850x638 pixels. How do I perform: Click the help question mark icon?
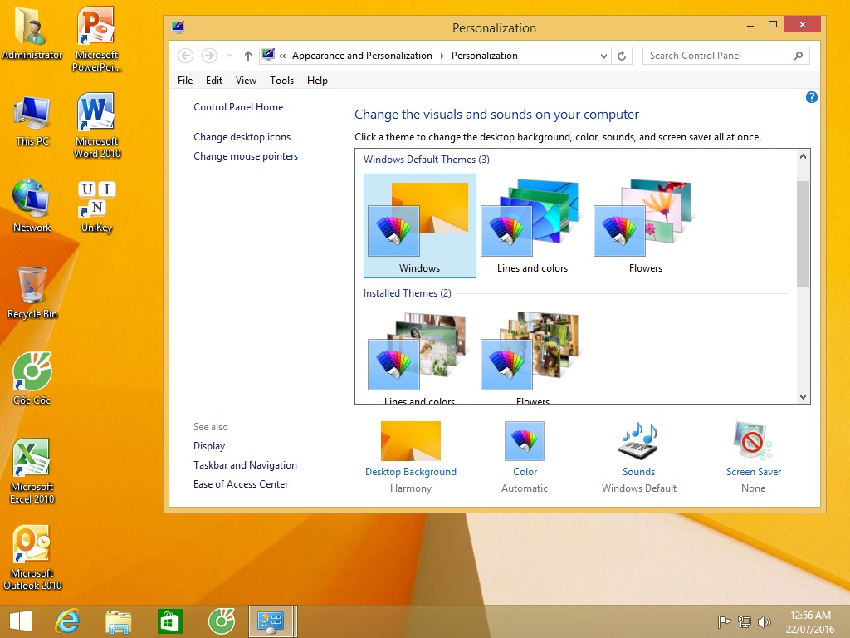811,97
